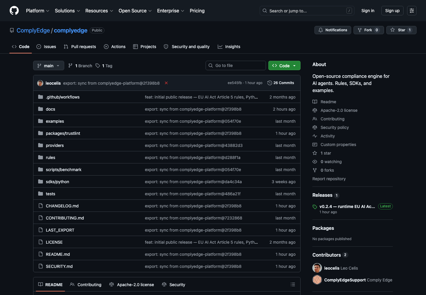Image resolution: width=426 pixels, height=295 pixels.
Task: Open the rules folder
Action: (51, 158)
